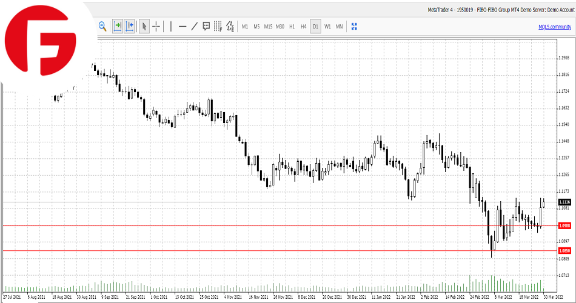This screenshot has height=303, width=576.
Task: Select the text label tool
Action: 206,26
